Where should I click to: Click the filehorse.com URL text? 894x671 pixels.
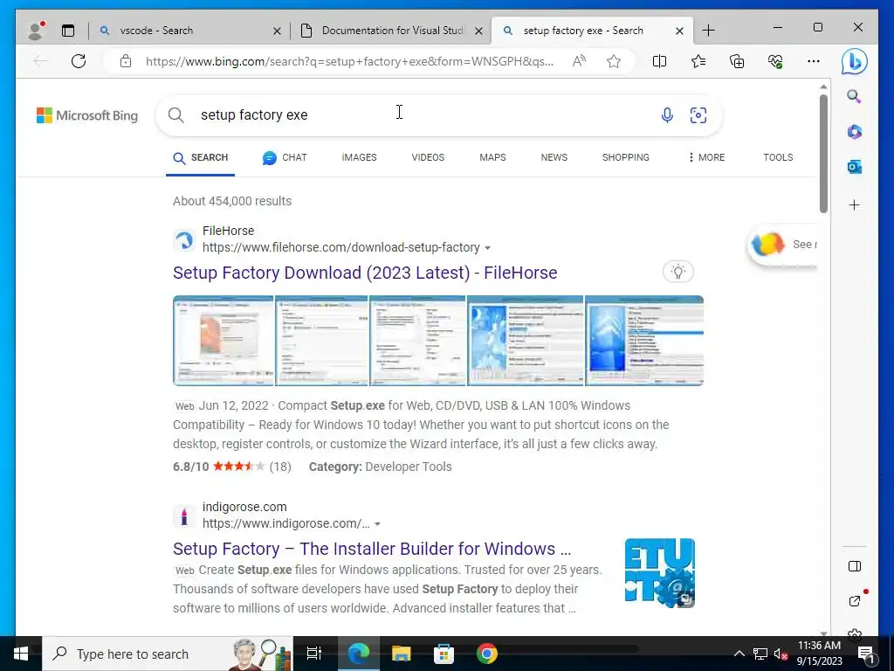point(341,247)
